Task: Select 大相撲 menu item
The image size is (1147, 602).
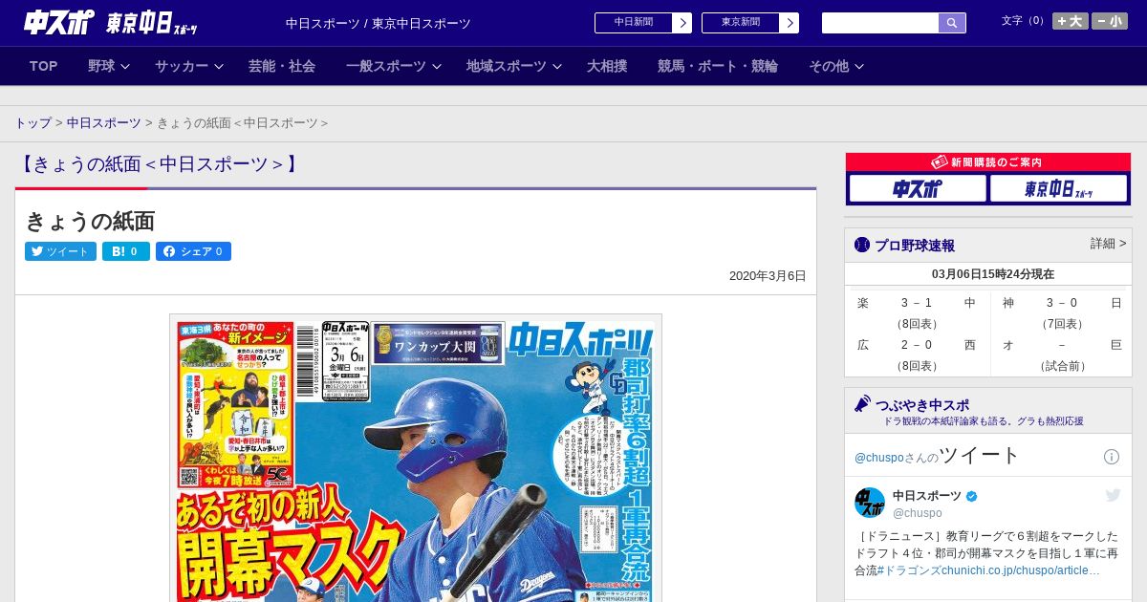Action: 607,66
